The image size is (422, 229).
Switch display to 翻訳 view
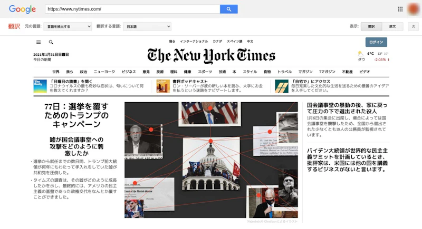point(371,26)
